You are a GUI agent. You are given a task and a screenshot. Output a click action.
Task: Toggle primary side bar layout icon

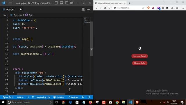pyautogui.click(x=56, y=3)
